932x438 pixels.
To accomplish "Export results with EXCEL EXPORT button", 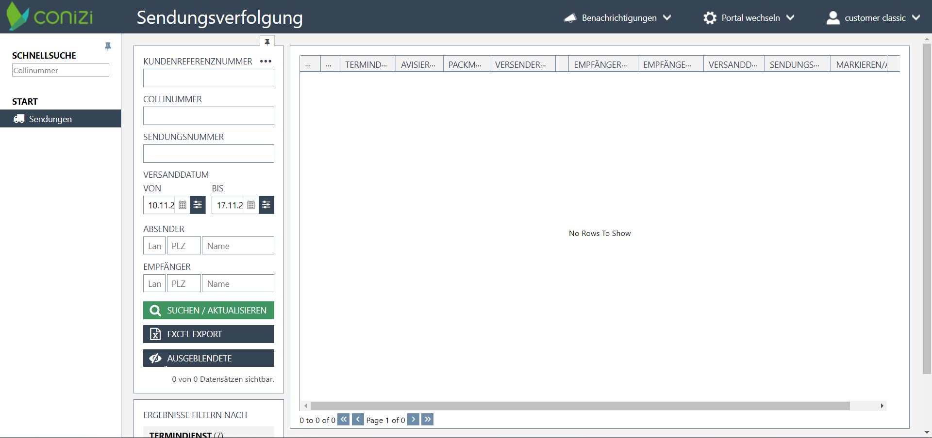I will click(x=208, y=334).
